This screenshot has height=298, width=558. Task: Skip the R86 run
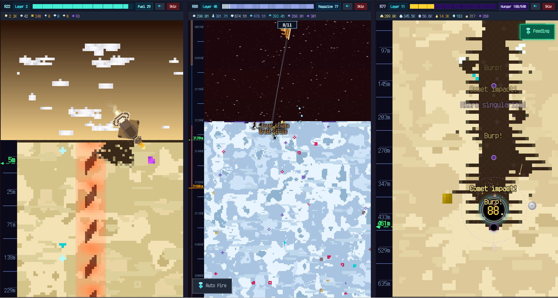click(x=361, y=6)
